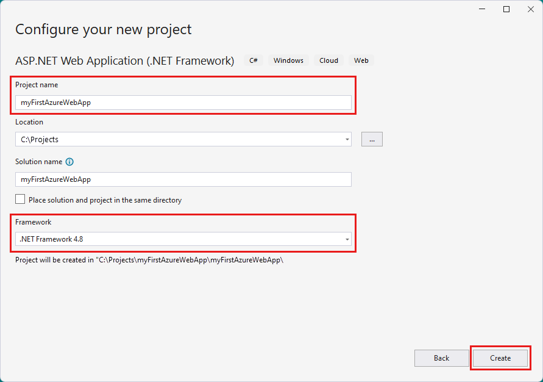Close the Configure your new project dialog
The width and height of the screenshot is (543, 382).
point(530,9)
